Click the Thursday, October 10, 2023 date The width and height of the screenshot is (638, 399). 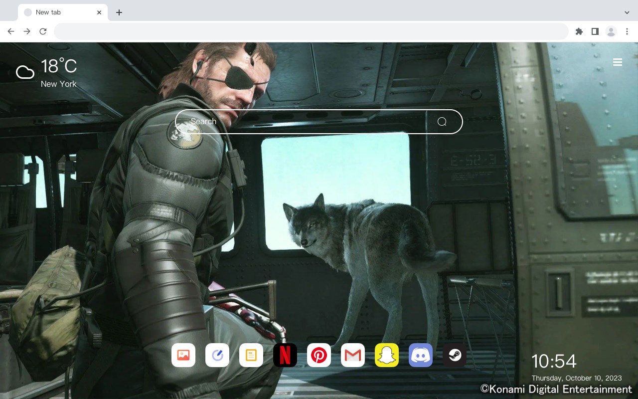577,378
